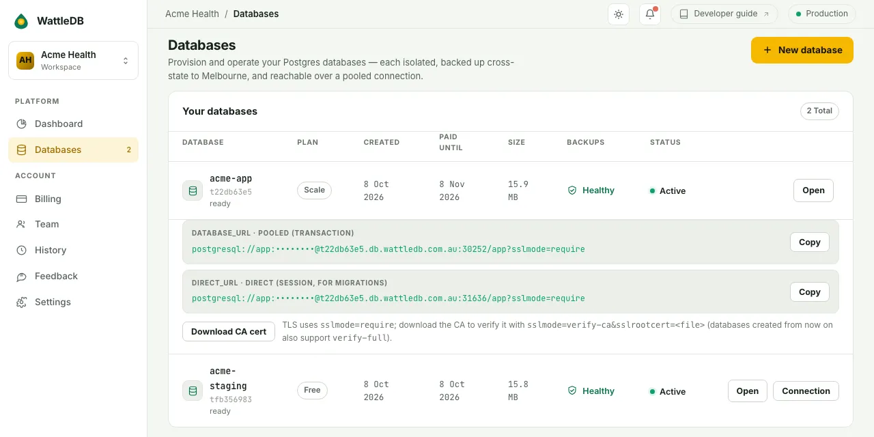Click the Billing card icon
Screen dimensions: 874x437
tap(22, 199)
